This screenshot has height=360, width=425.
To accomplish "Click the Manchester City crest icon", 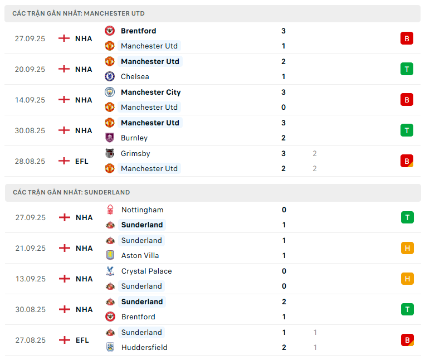I will click(x=110, y=92).
